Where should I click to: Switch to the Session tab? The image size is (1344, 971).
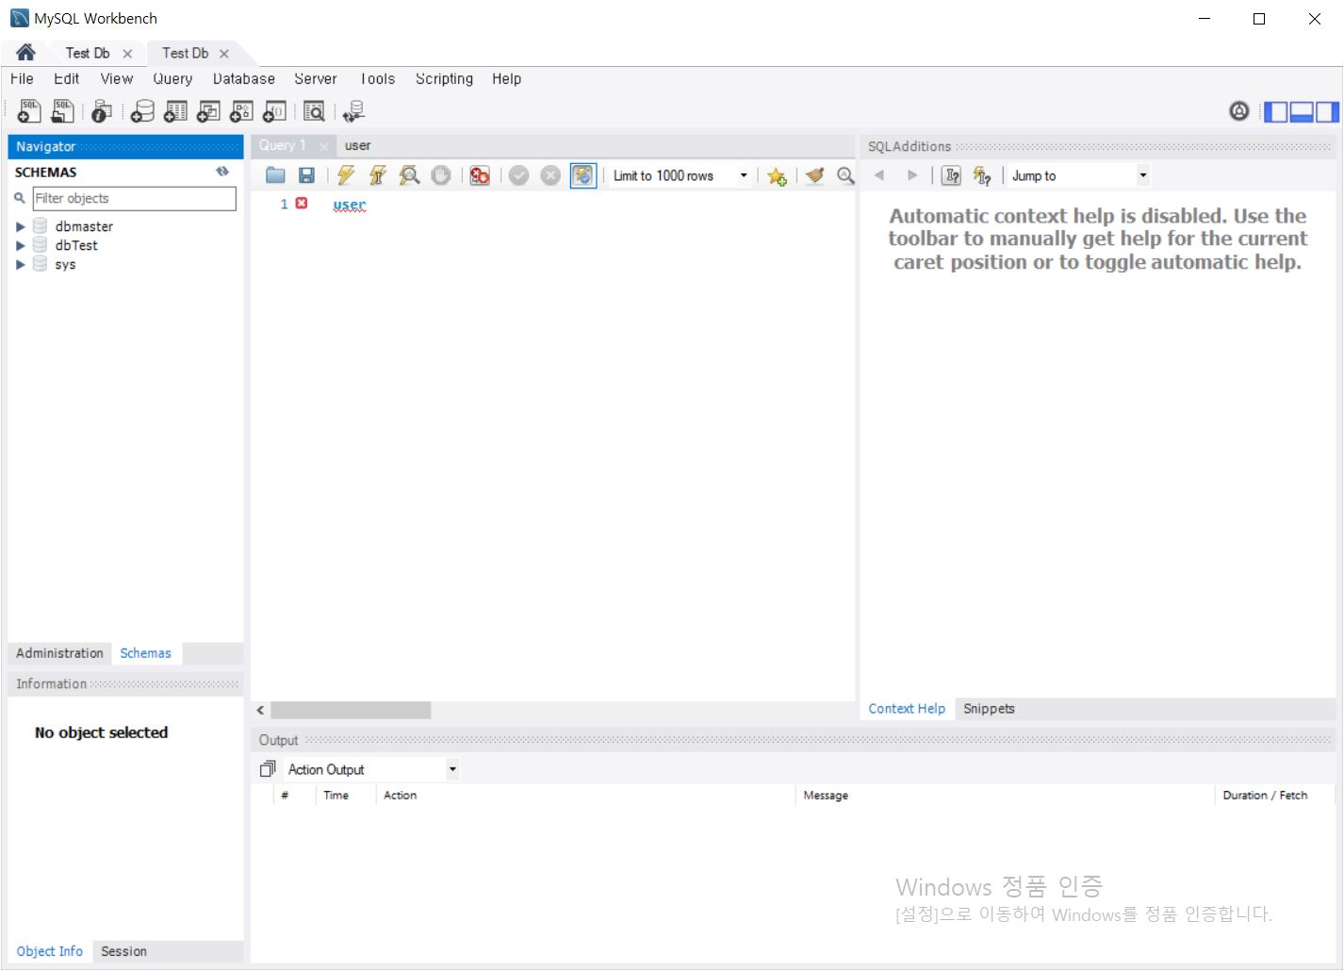123,952
